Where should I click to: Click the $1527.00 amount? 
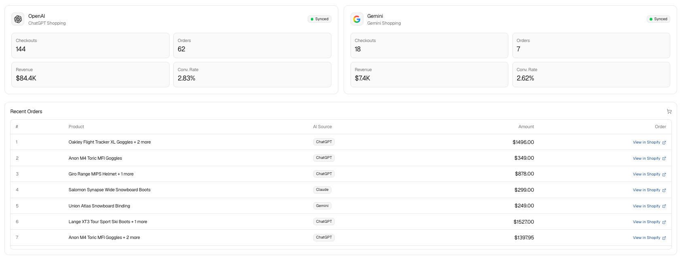(524, 222)
